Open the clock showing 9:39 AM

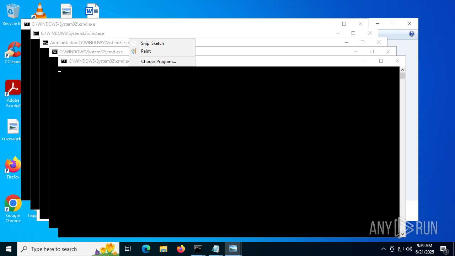424,249
